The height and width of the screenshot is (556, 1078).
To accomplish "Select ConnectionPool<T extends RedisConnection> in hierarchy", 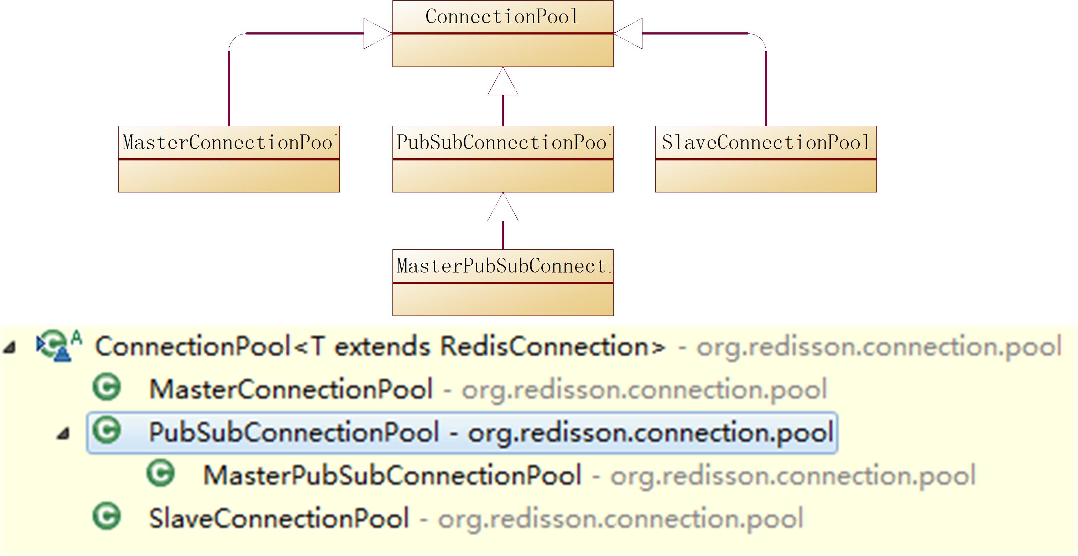I will pos(578,346).
